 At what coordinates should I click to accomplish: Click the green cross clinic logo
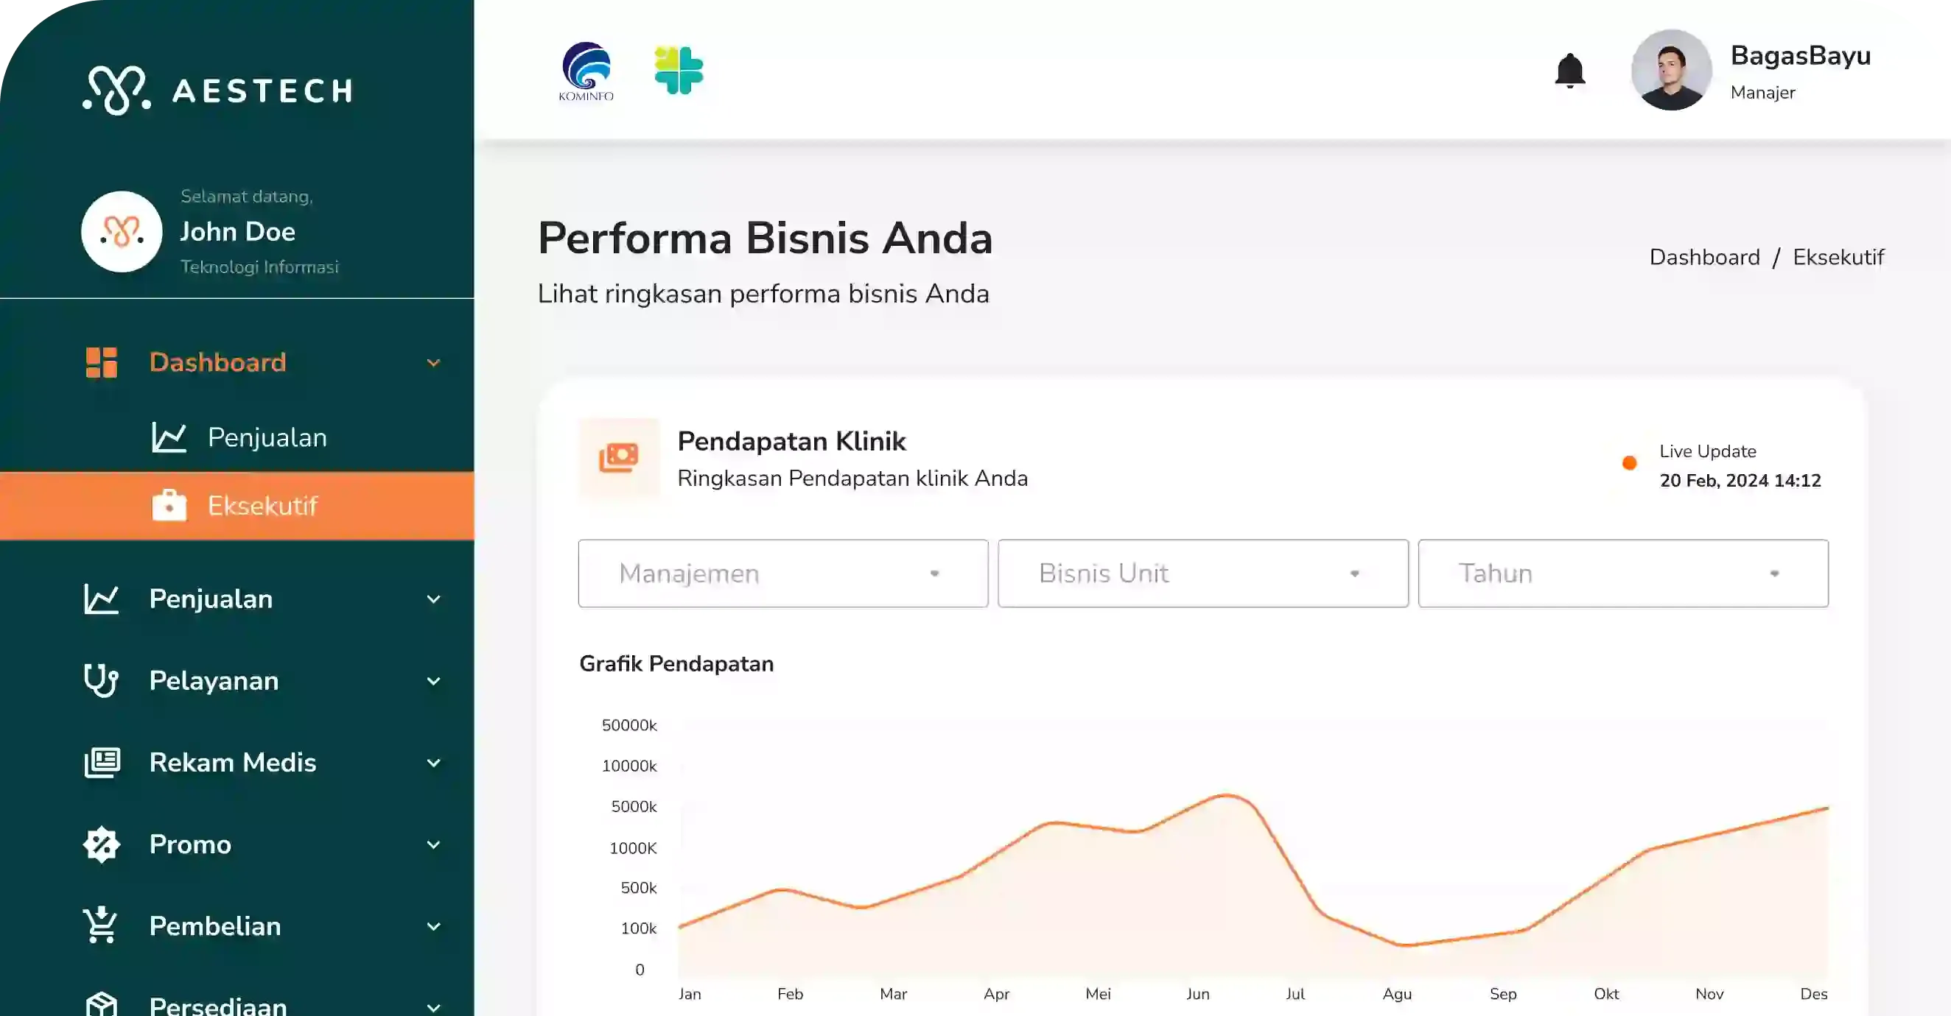[x=679, y=71]
